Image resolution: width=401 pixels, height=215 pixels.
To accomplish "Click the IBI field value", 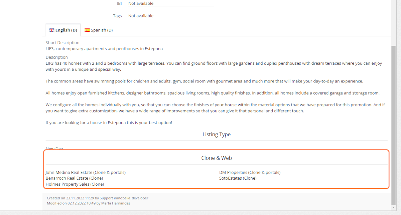I will tap(141, 3).
